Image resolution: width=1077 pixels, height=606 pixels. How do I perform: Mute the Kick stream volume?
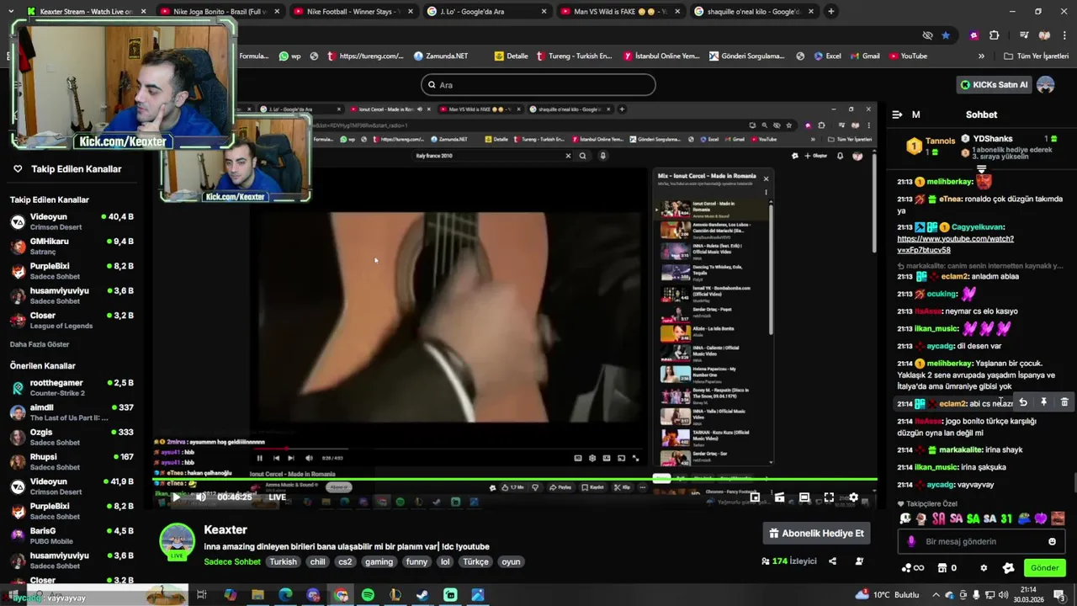click(x=200, y=497)
